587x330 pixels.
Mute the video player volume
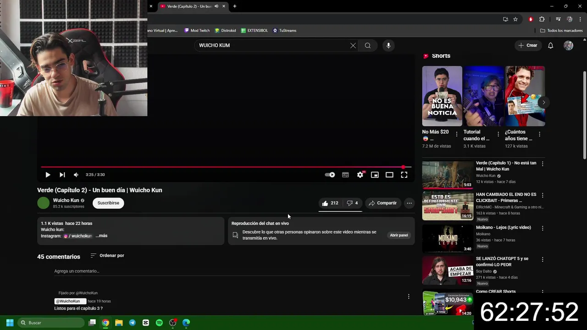click(76, 175)
